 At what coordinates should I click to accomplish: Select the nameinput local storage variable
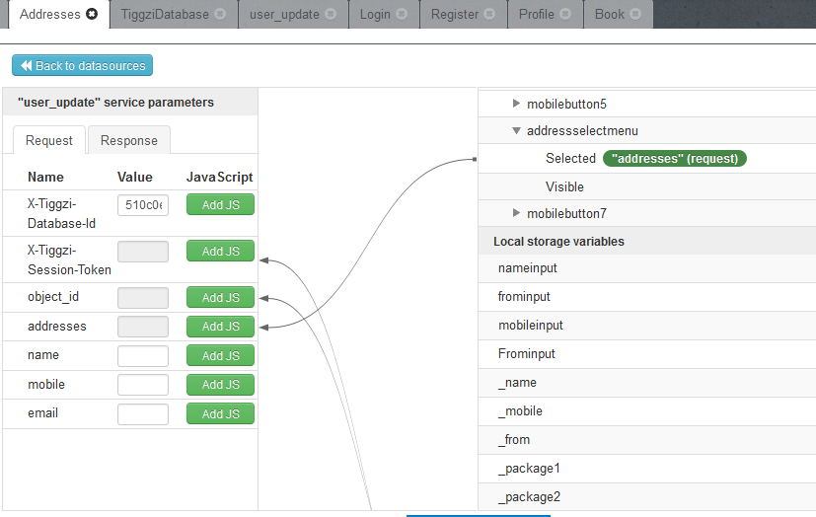click(x=528, y=267)
